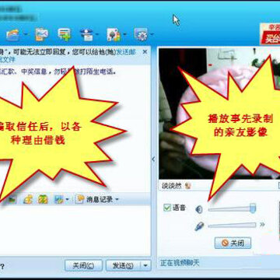Click the remote assistance toolbar icon
The width and height of the screenshot is (280, 280).
click(x=87, y=35)
